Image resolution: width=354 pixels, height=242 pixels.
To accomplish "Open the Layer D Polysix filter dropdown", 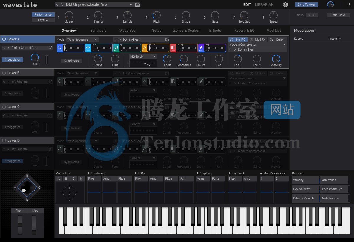I will (x=143, y=158).
